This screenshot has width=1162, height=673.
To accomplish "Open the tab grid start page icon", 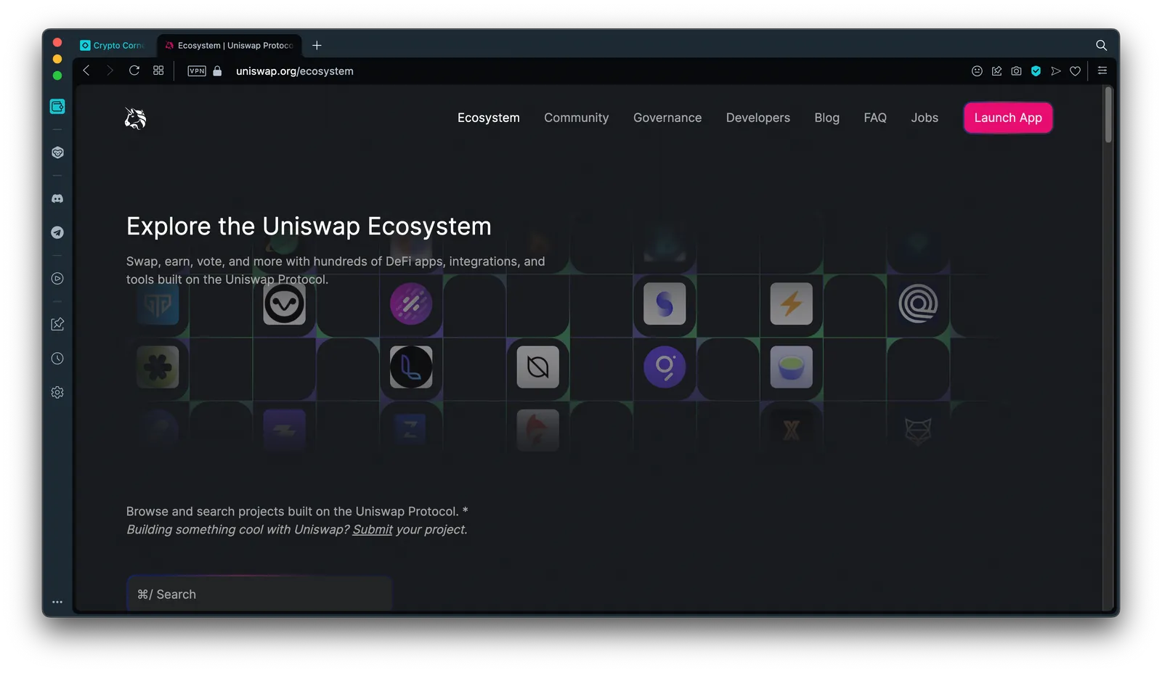I will coord(158,70).
